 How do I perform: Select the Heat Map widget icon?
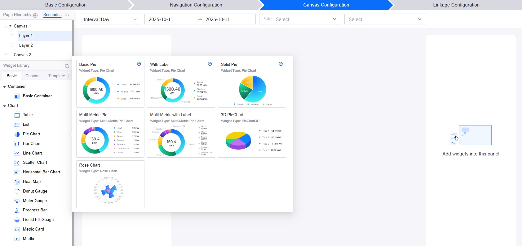coord(17,182)
